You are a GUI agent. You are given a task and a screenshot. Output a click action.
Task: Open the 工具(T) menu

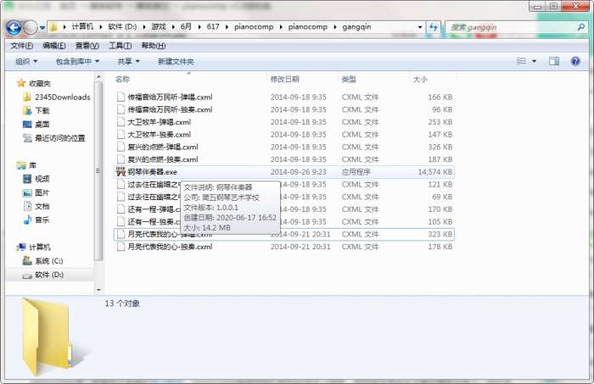120,46
